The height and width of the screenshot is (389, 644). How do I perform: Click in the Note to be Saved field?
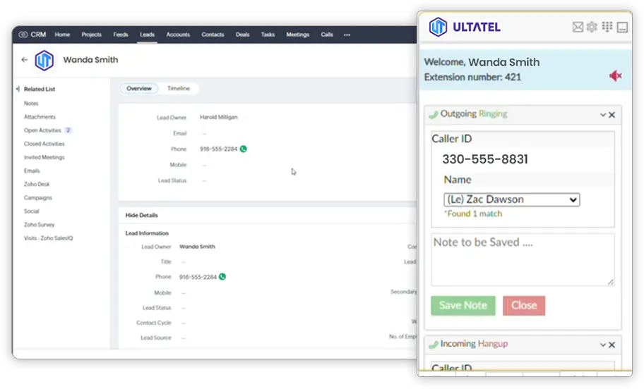[523, 260]
